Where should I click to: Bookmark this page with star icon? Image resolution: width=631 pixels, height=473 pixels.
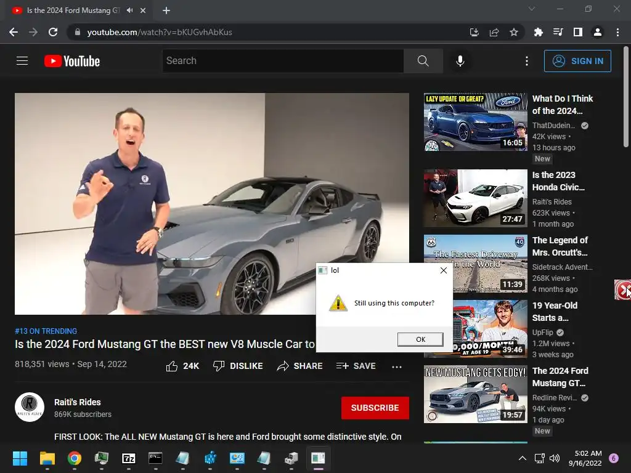(x=514, y=32)
